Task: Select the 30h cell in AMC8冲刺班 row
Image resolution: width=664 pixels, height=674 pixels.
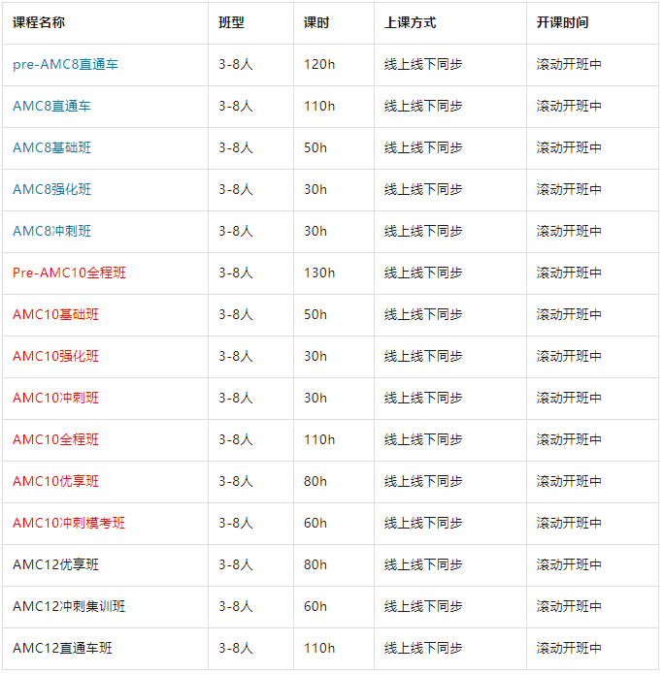Action: [334, 231]
